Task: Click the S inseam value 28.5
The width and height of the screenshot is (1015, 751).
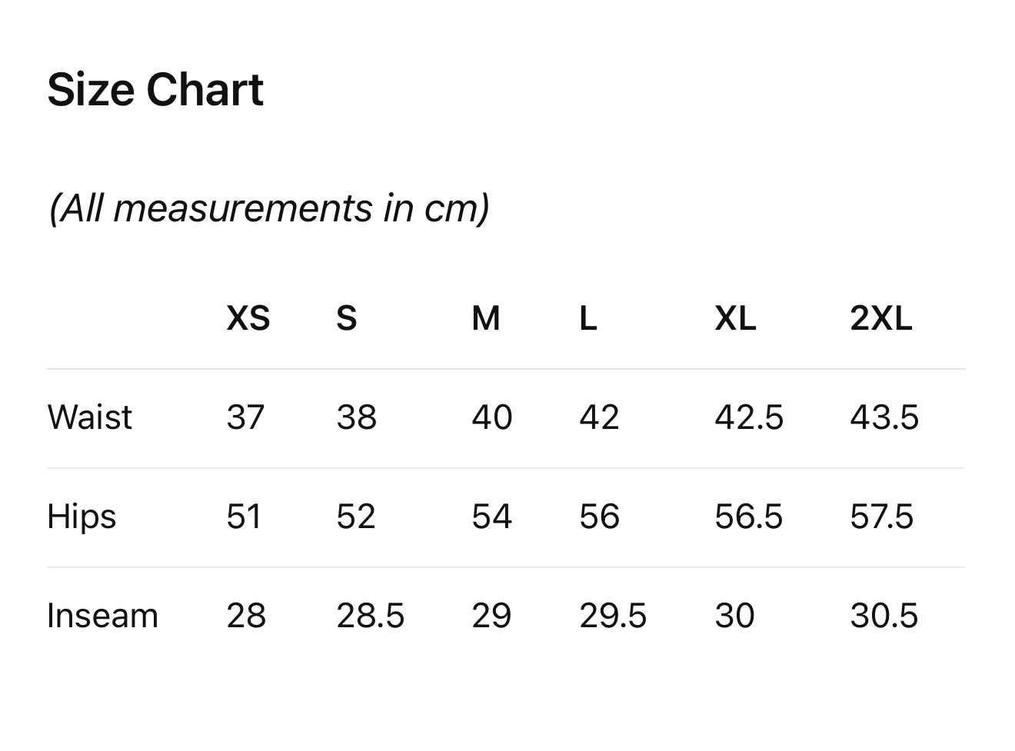Action: point(371,616)
